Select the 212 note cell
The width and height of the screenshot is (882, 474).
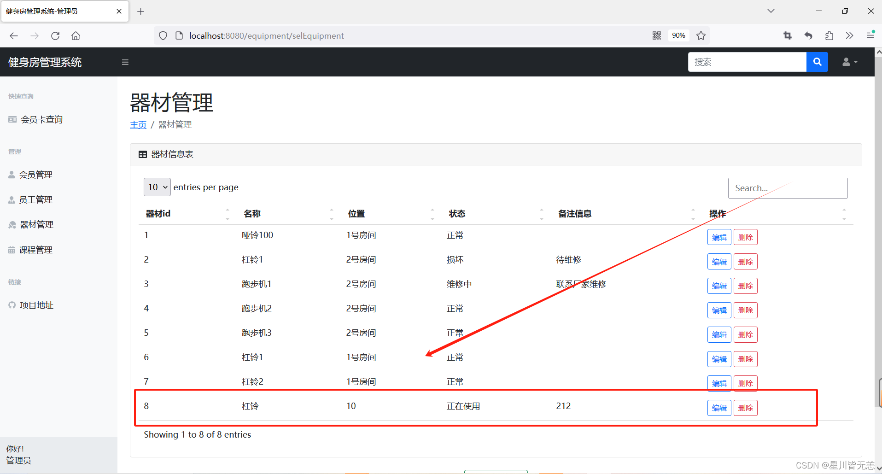[563, 406]
